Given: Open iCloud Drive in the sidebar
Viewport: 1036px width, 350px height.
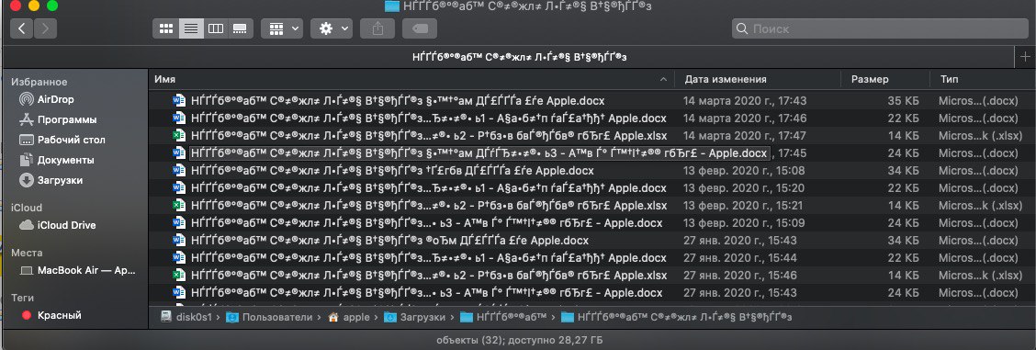Looking at the screenshot, I should tap(58, 225).
